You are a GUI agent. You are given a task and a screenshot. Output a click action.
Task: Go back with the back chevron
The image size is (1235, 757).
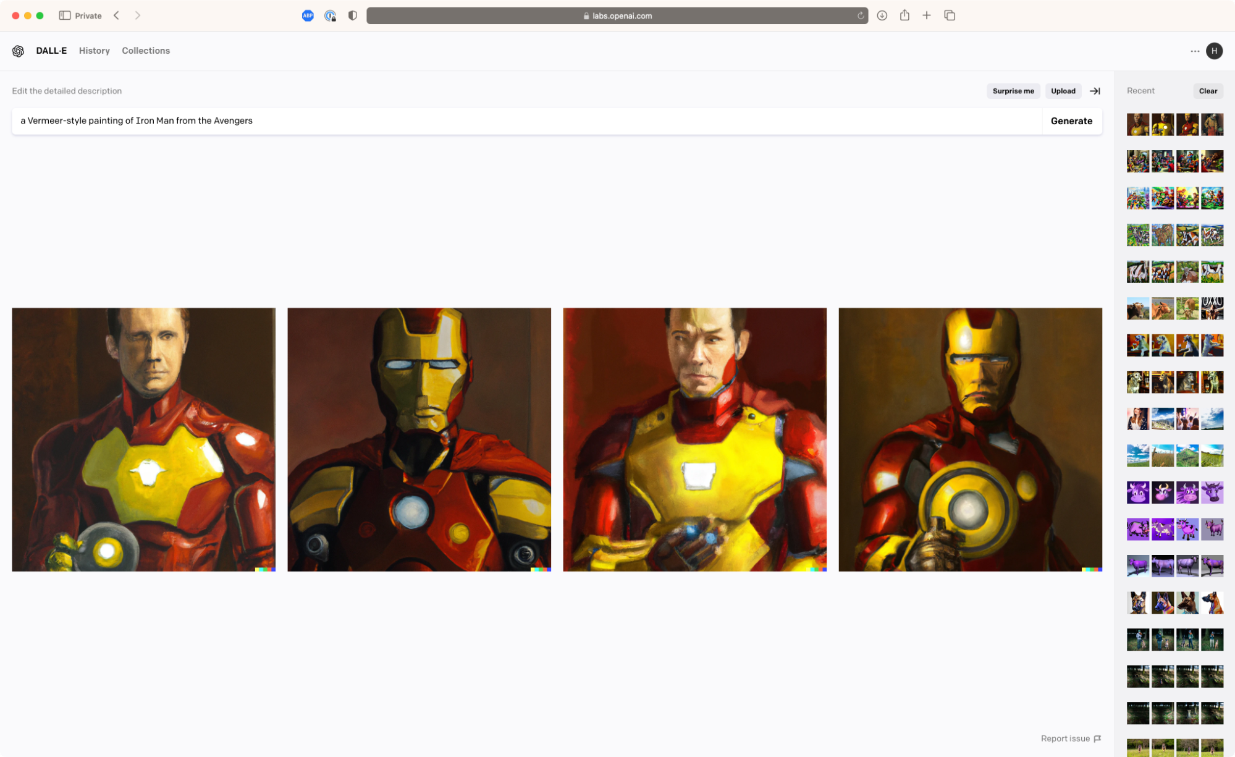(x=116, y=15)
